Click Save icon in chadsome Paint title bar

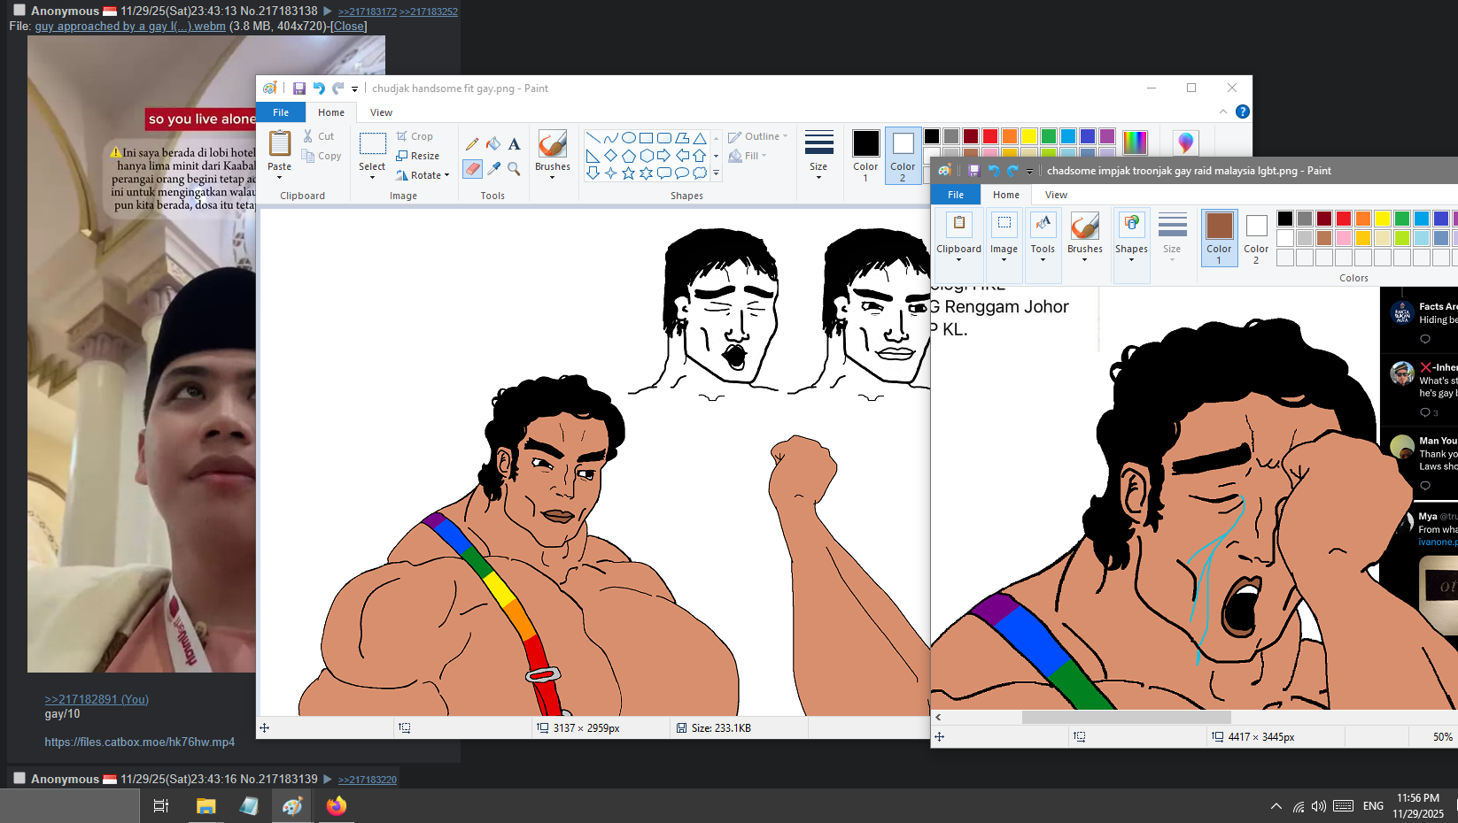pos(973,171)
